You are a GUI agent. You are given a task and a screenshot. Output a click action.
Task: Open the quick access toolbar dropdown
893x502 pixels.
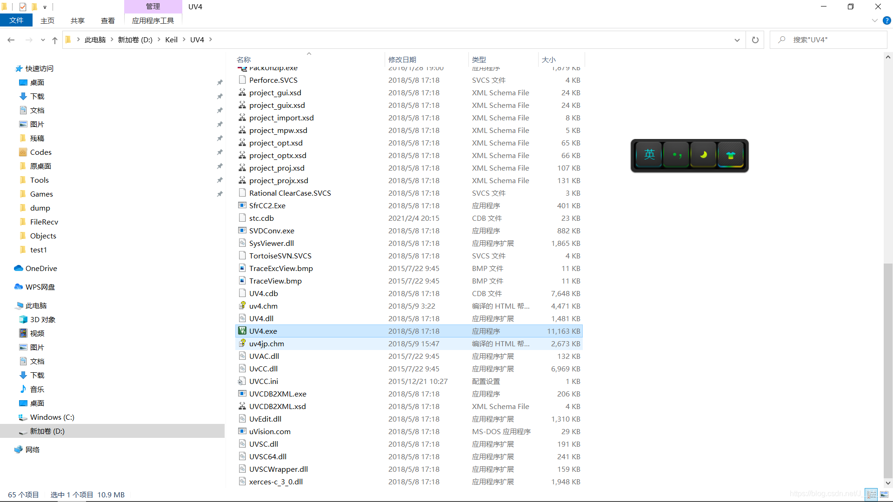45,7
